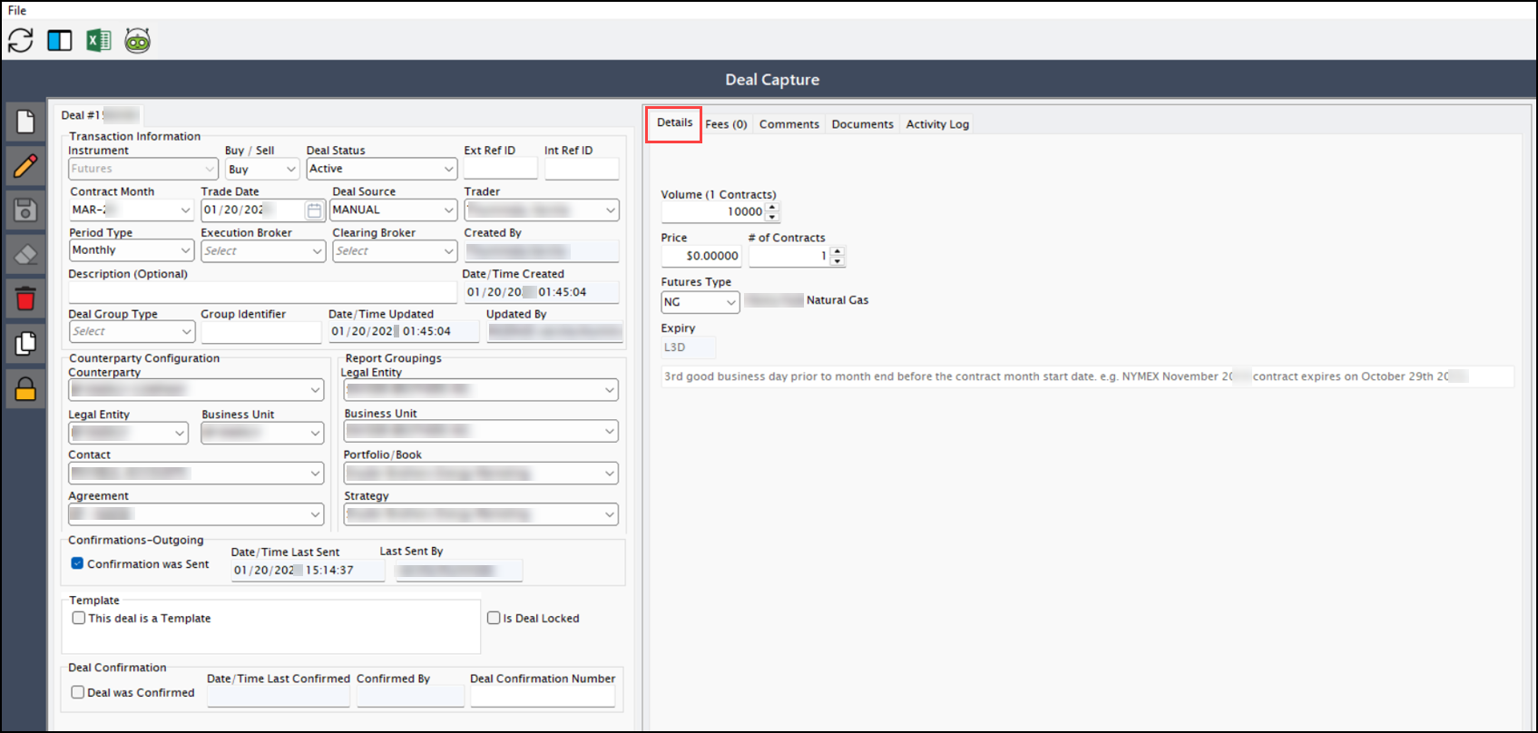Switch to the Documents tab

(862, 124)
